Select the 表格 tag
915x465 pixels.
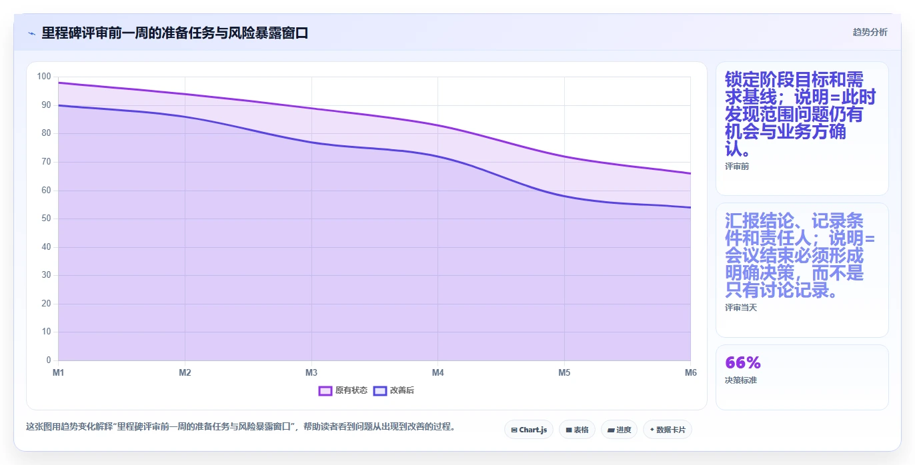[x=577, y=430]
